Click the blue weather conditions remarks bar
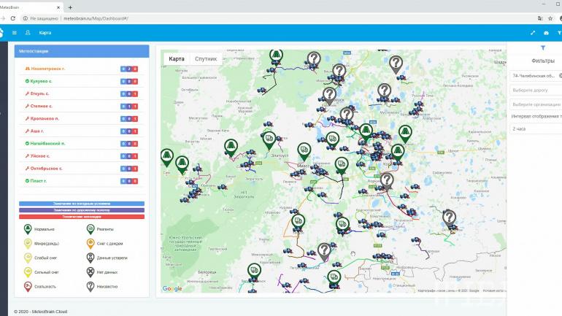562x316 pixels. click(x=82, y=204)
